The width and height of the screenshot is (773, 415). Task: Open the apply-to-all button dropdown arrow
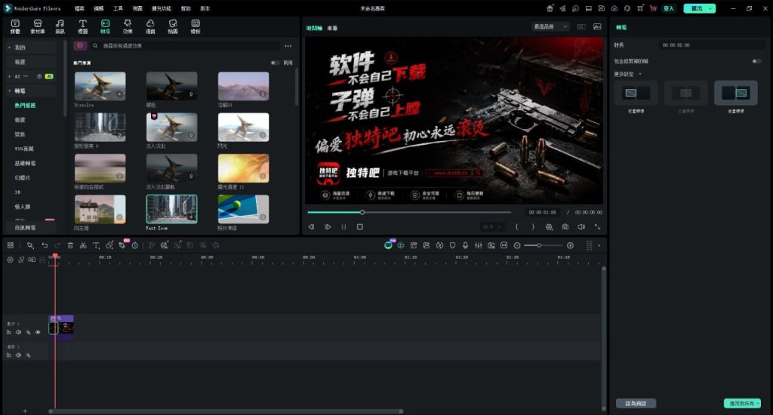tap(757, 404)
